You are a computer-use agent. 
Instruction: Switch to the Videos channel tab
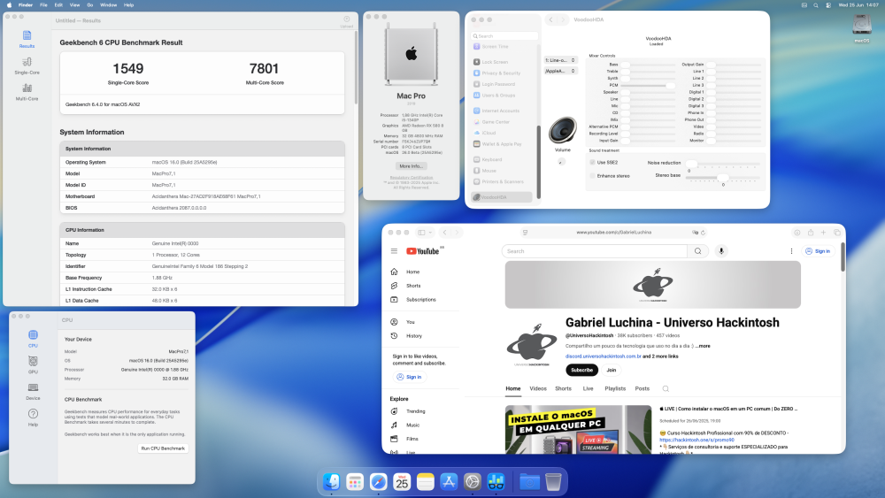[538, 388]
